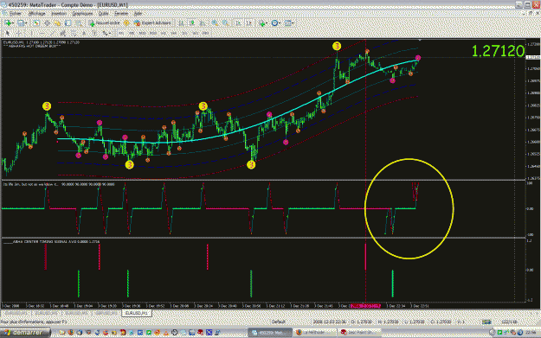The width and height of the screenshot is (541, 338).
Task: Select the cursor arrow tool
Action: tap(7, 34)
